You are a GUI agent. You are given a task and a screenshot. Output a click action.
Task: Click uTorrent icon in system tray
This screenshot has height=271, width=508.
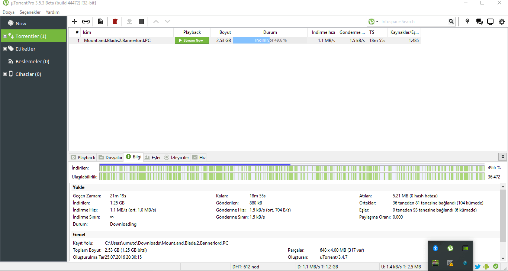tap(450, 248)
